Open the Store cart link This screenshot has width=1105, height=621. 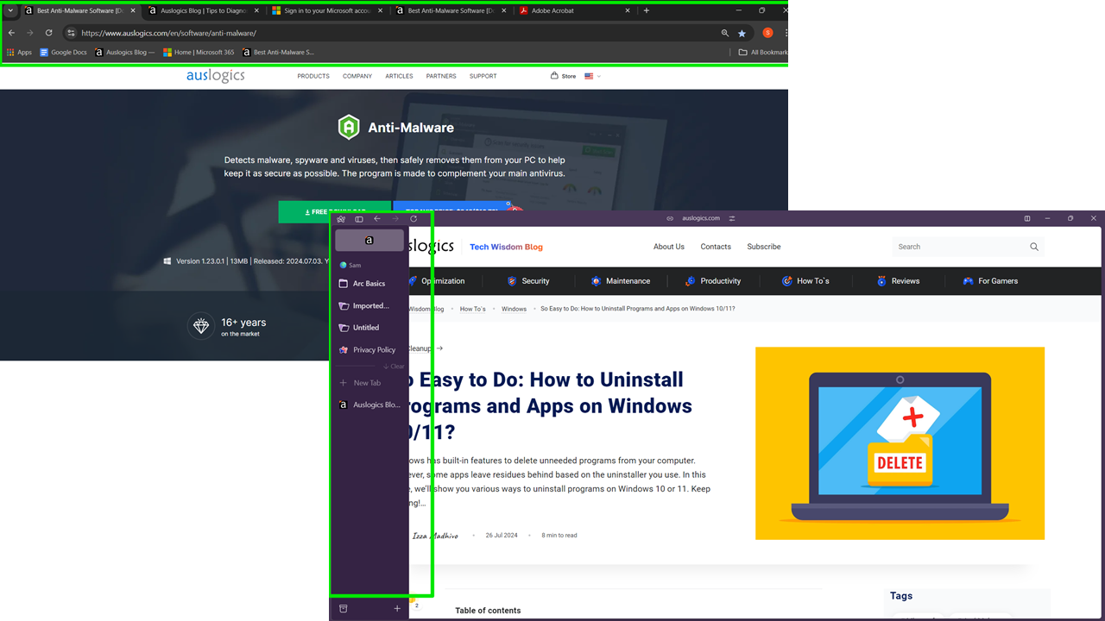pos(564,76)
